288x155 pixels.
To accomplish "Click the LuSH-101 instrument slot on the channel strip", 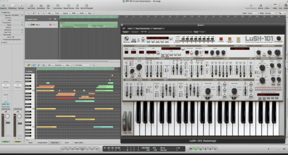I will coord(6,104).
